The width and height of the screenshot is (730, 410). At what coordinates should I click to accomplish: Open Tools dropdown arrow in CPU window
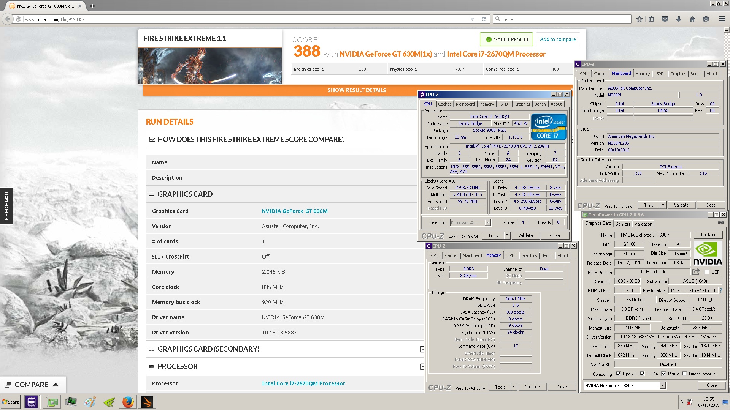click(507, 235)
